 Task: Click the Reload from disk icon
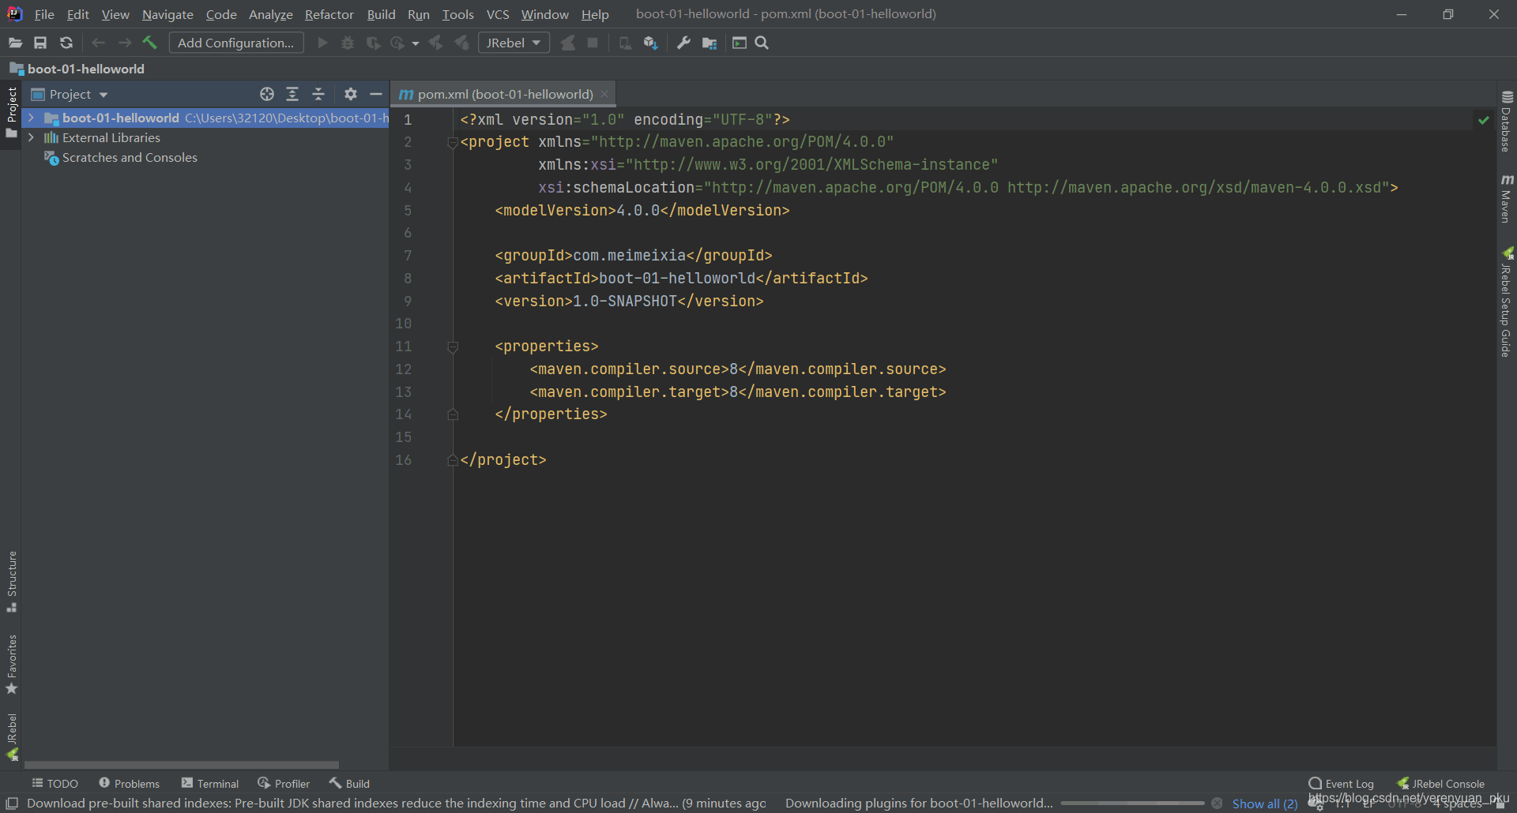66,43
